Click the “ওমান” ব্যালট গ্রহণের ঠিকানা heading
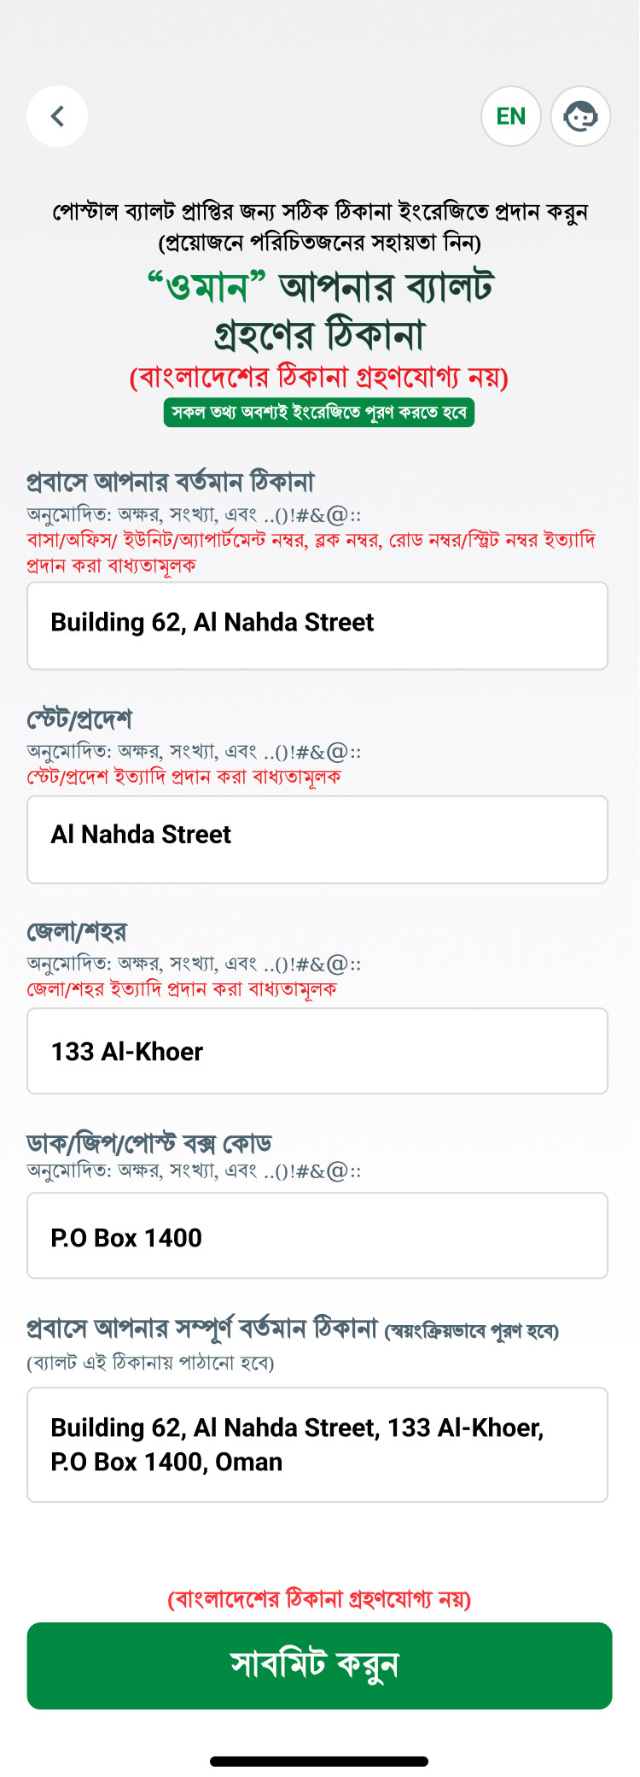The image size is (640, 1777). tap(319, 309)
